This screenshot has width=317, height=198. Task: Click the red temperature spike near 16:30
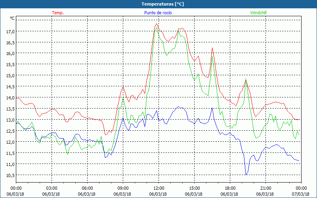point(212,48)
